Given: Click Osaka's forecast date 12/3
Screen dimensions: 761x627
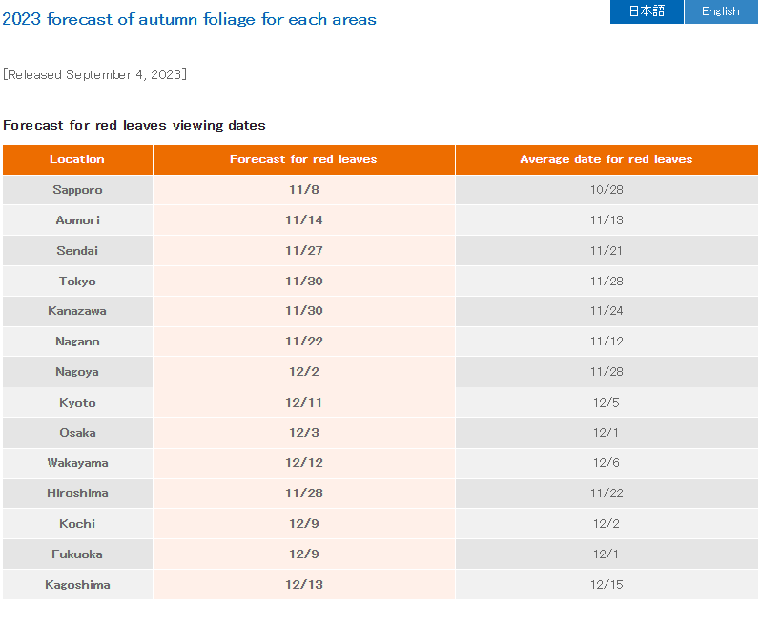Looking at the screenshot, I should click(x=303, y=433).
